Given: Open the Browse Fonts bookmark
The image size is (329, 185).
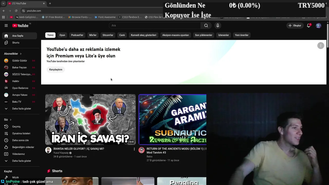Looking at the screenshot, I should [x=80, y=17].
